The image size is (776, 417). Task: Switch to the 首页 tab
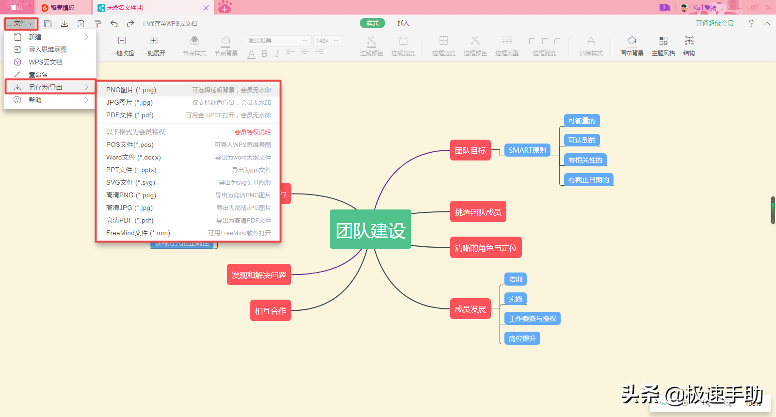click(x=16, y=7)
